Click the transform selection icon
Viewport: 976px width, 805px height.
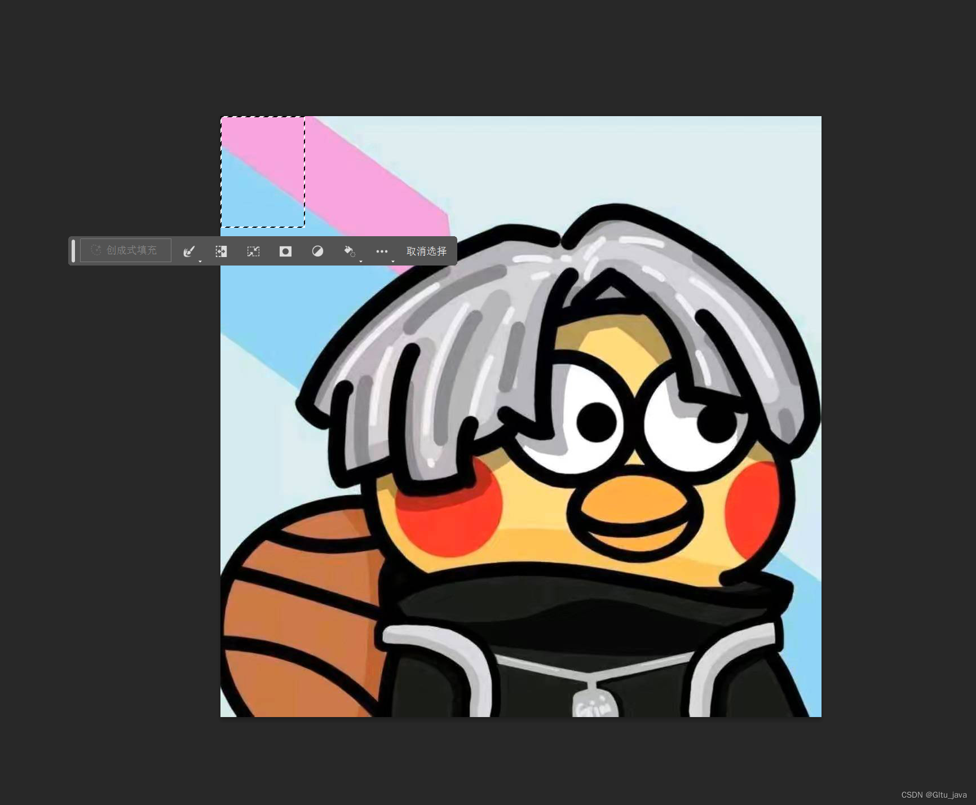point(253,251)
